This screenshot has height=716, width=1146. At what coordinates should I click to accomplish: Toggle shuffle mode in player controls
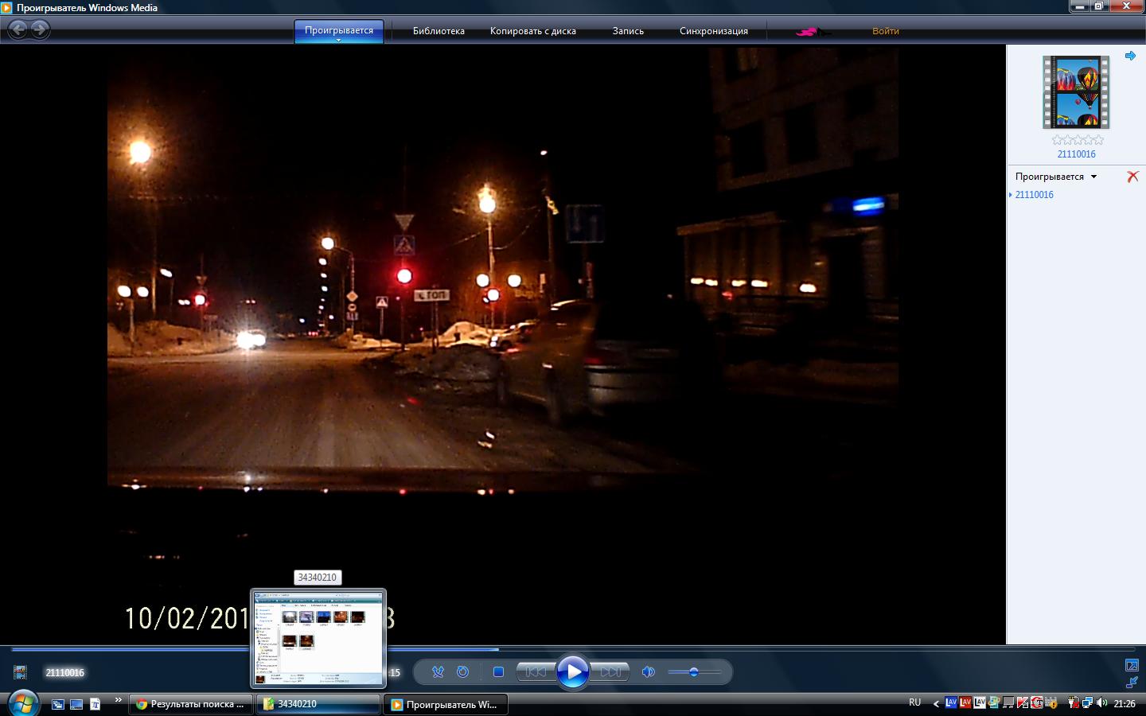[438, 672]
